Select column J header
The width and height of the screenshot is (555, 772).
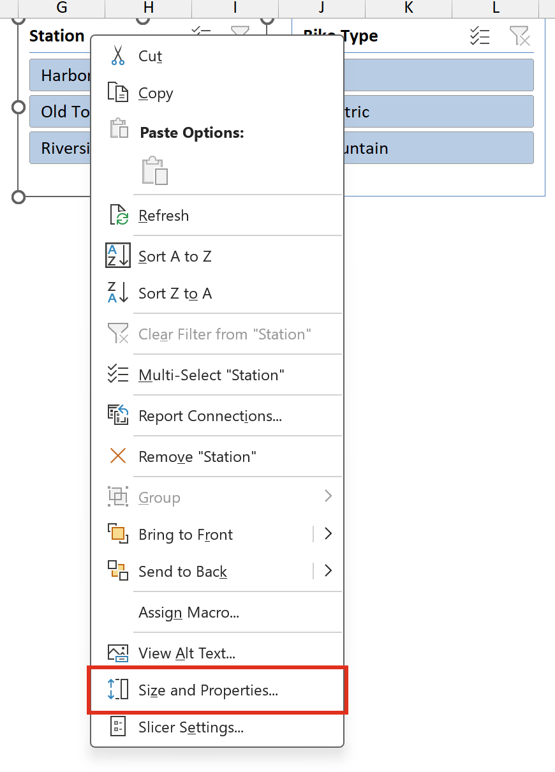coord(322,8)
